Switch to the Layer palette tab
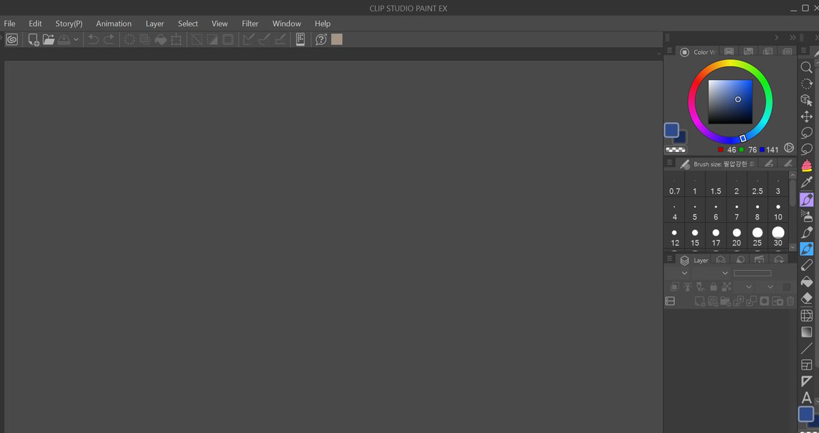 [695, 260]
